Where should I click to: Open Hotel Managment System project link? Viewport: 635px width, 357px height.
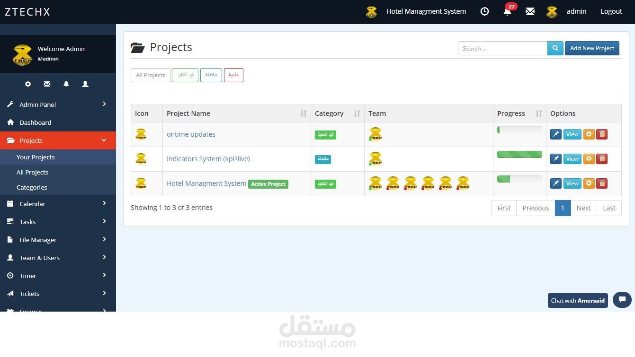pyautogui.click(x=206, y=183)
